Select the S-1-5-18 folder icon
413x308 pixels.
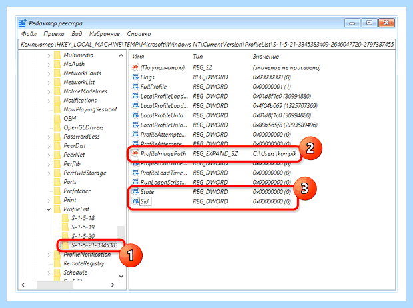[x=65, y=218]
